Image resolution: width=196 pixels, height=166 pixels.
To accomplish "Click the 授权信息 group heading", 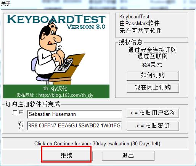I will 131,42.
